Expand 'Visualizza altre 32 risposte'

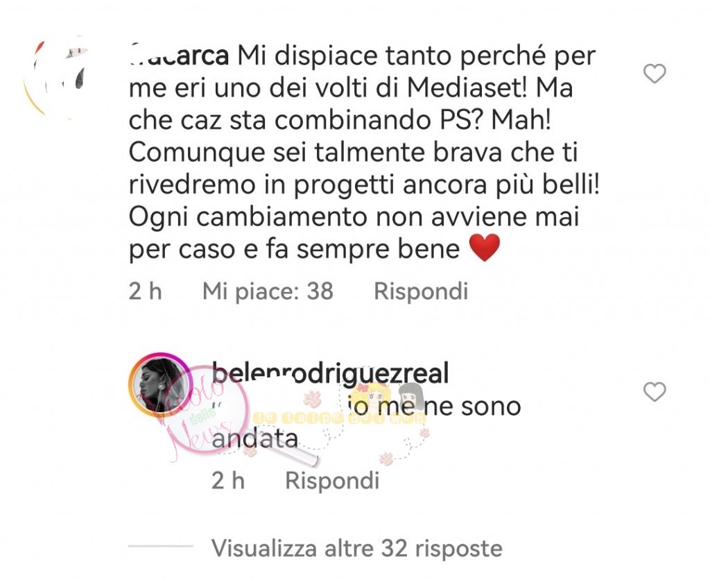pyautogui.click(x=357, y=548)
